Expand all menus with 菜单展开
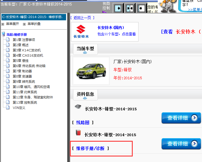The width and height of the screenshot is (202, 162). coord(13,24)
